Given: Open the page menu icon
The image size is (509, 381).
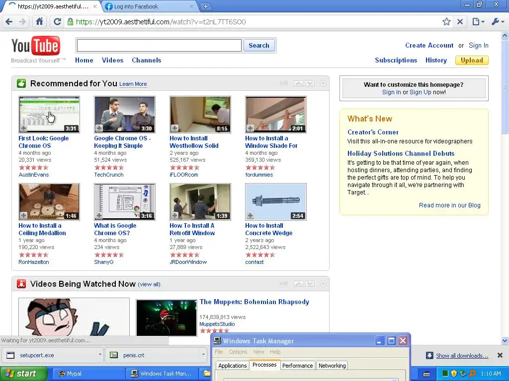Looking at the screenshot, I should pos(478,22).
